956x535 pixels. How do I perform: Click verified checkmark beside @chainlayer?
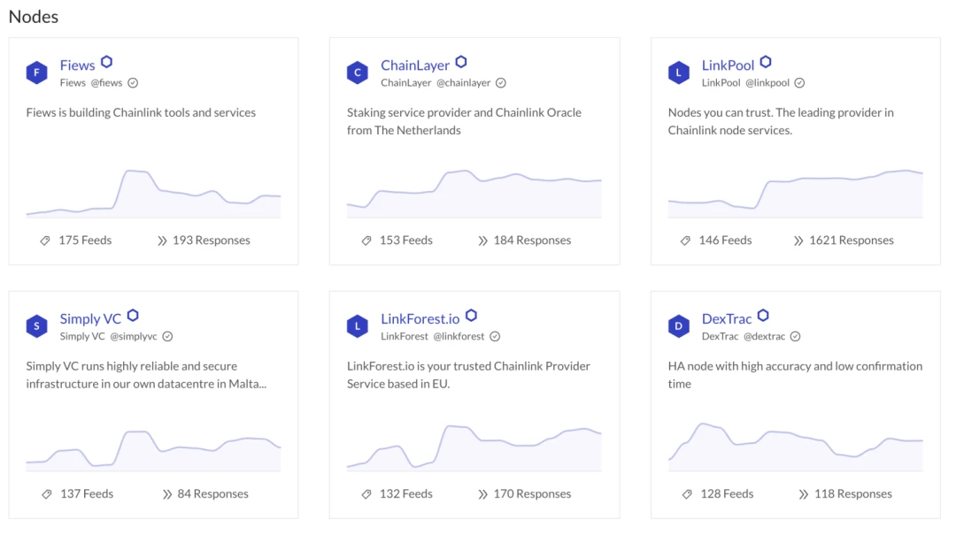pos(500,83)
